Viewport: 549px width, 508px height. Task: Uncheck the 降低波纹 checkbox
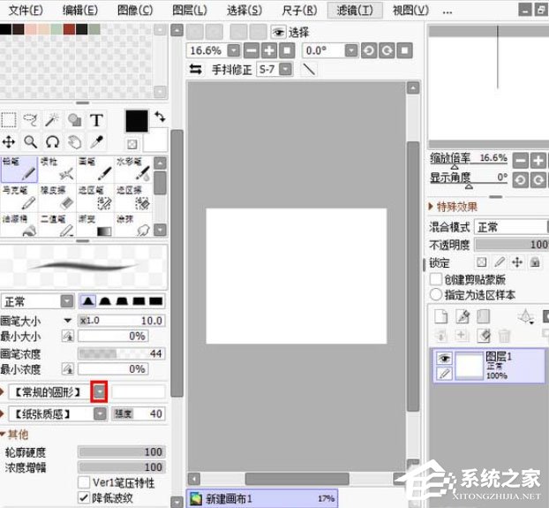coord(84,497)
